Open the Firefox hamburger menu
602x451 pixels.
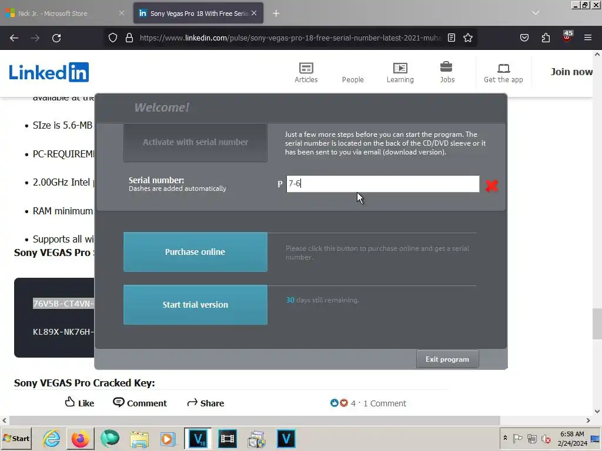click(588, 38)
